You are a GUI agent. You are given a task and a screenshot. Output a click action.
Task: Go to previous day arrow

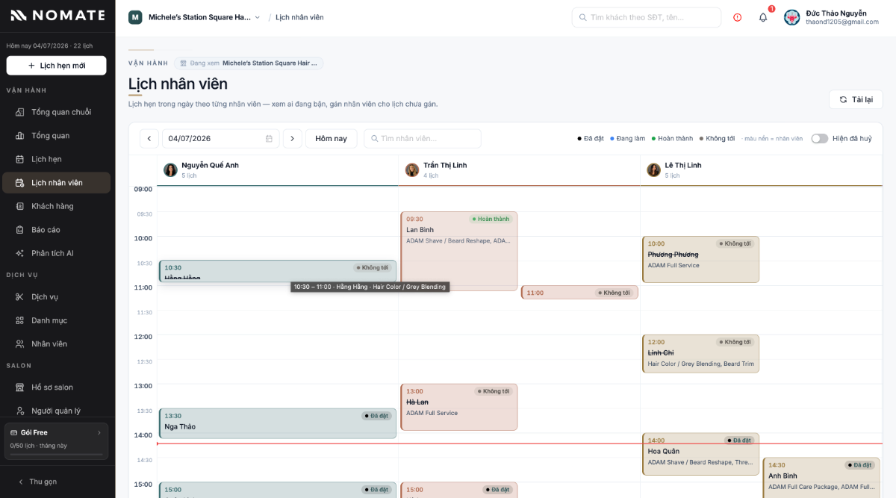(x=149, y=139)
